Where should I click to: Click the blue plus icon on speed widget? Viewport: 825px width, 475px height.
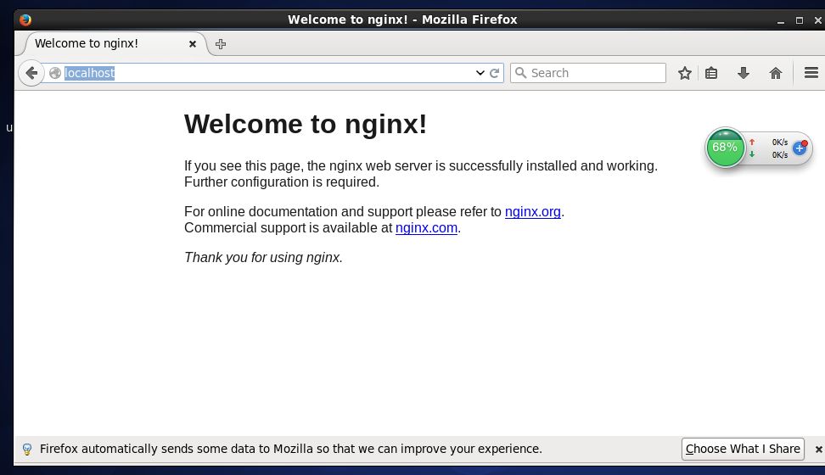tap(800, 148)
